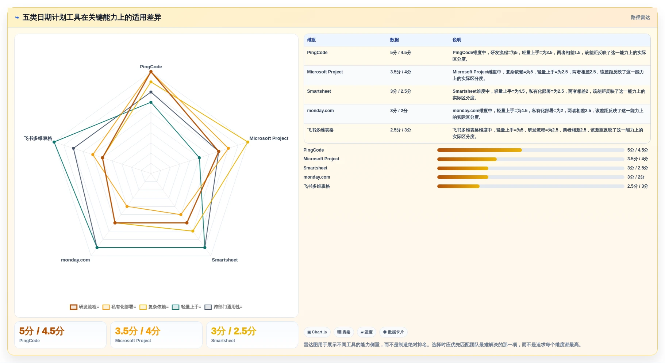Click the teal data point at 飞书多维表格 vertex
Viewport: 665px width, 363px height.
[54, 142]
